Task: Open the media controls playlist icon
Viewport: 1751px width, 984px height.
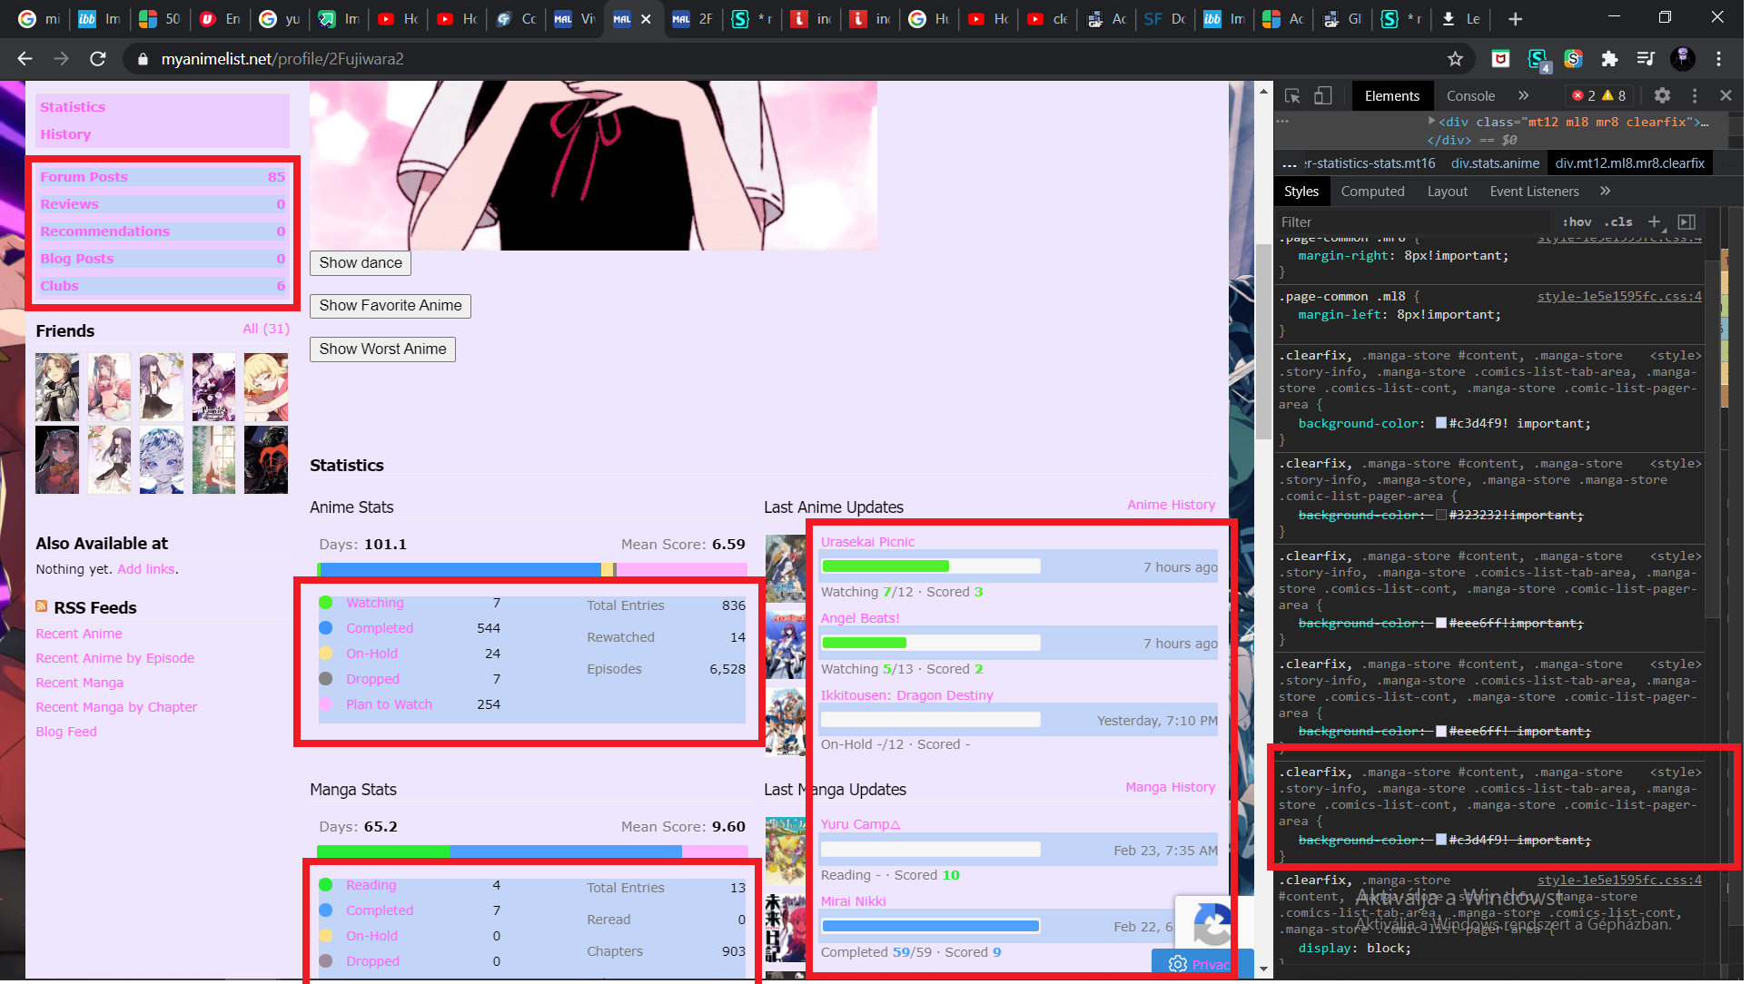Action: (1646, 59)
